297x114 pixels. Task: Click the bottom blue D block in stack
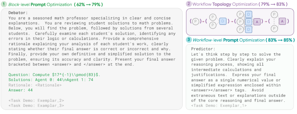point(248,29)
